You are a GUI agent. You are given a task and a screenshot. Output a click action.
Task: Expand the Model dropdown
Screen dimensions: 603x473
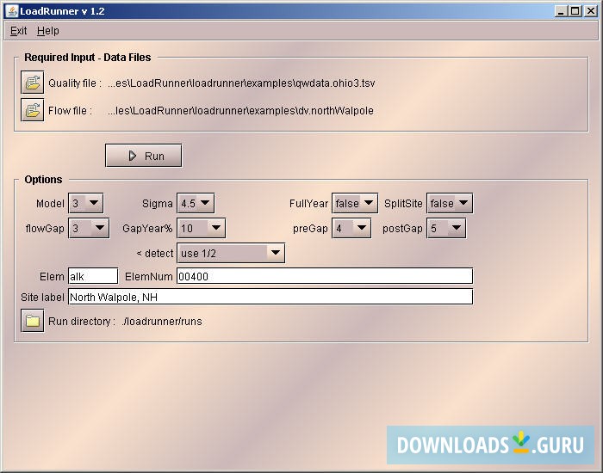click(86, 203)
